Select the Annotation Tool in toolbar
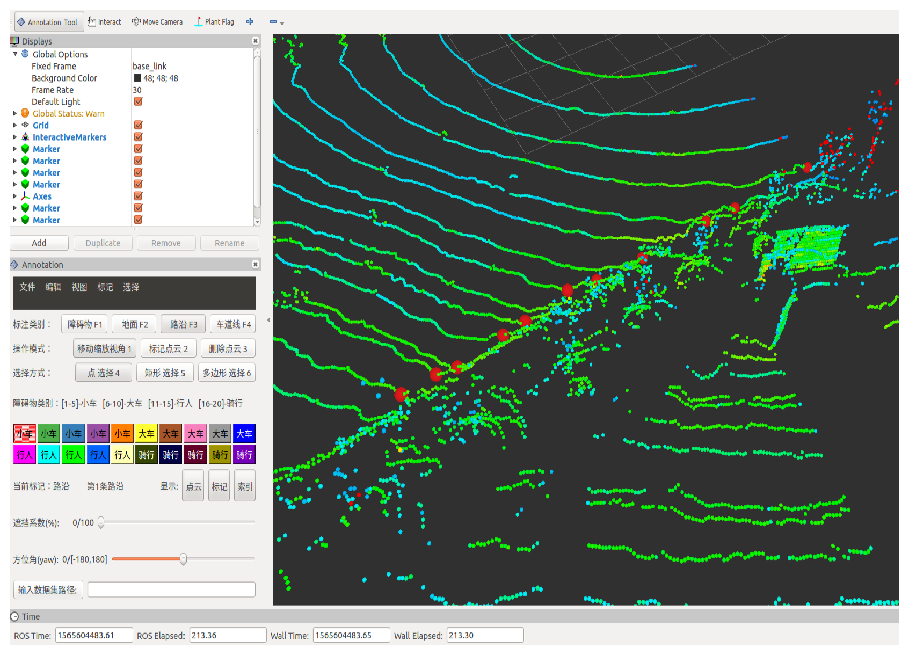This screenshot has width=909, height=648. point(49,22)
